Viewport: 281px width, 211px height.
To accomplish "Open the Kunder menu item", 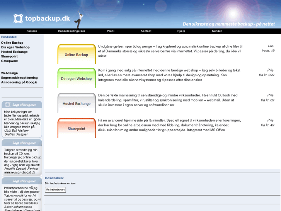I will tap(217, 31).
